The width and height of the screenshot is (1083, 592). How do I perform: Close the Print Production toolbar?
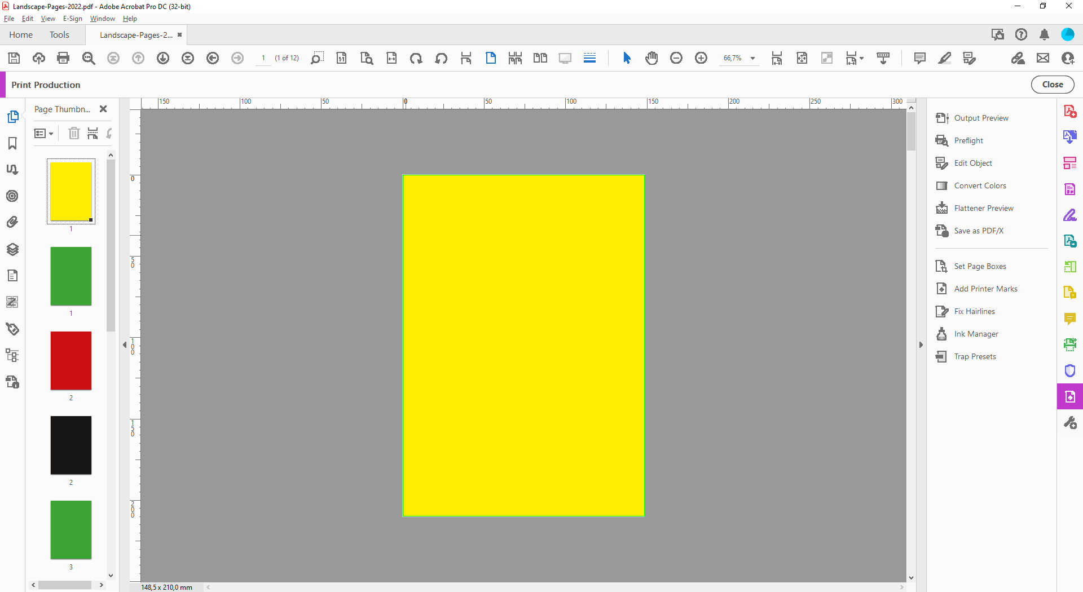point(1052,84)
